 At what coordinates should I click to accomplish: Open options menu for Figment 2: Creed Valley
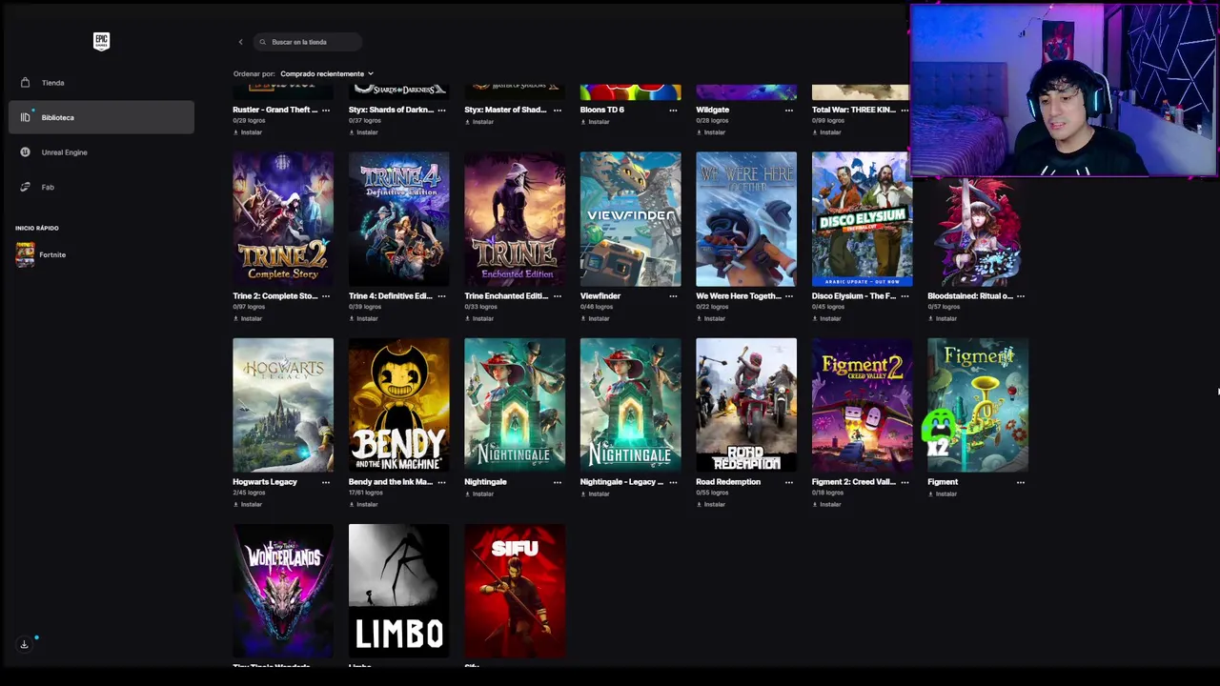pos(905,481)
